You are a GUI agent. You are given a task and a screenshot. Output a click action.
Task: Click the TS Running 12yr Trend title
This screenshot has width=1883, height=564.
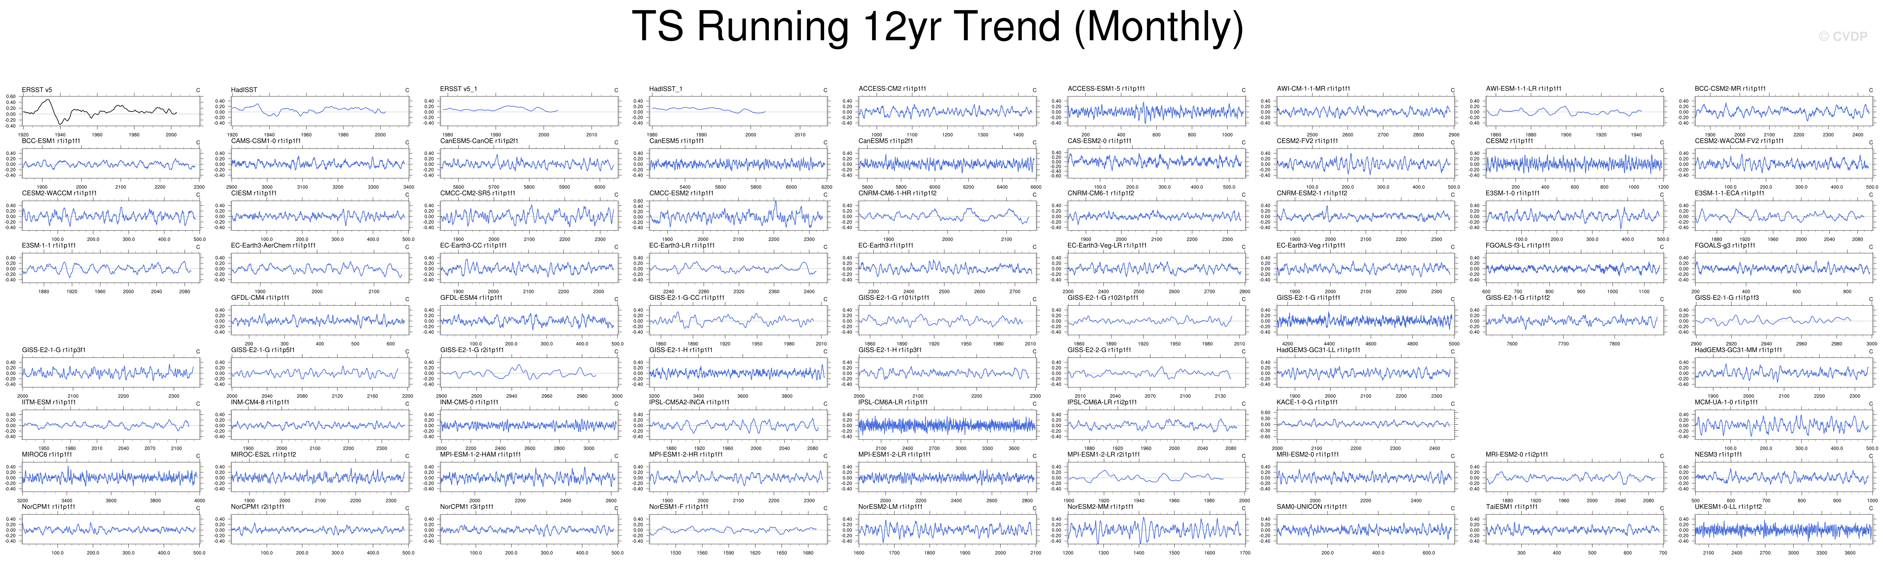pyautogui.click(x=937, y=27)
